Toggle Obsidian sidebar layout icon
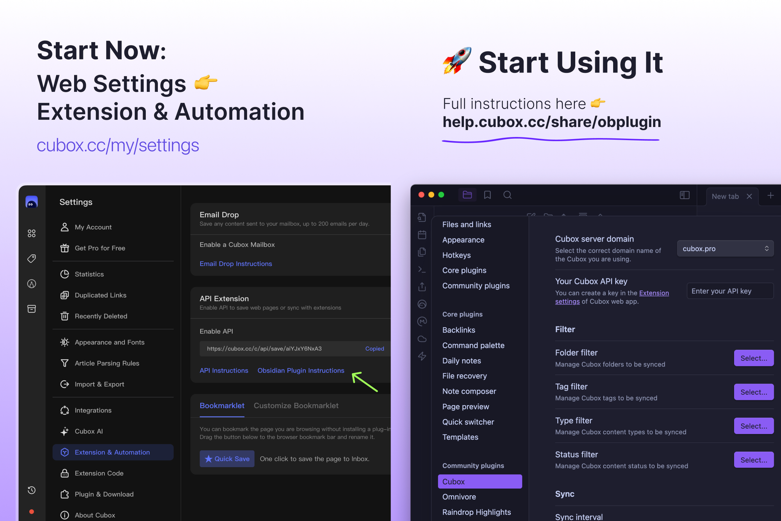 pyautogui.click(x=685, y=195)
